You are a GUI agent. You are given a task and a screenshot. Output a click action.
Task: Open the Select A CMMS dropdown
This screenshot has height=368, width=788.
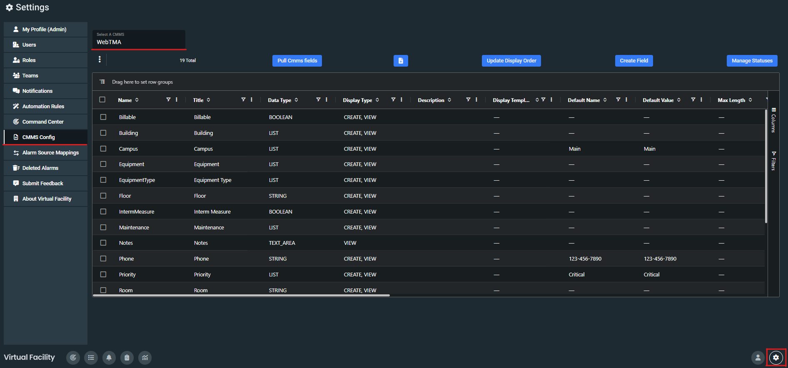[139, 40]
